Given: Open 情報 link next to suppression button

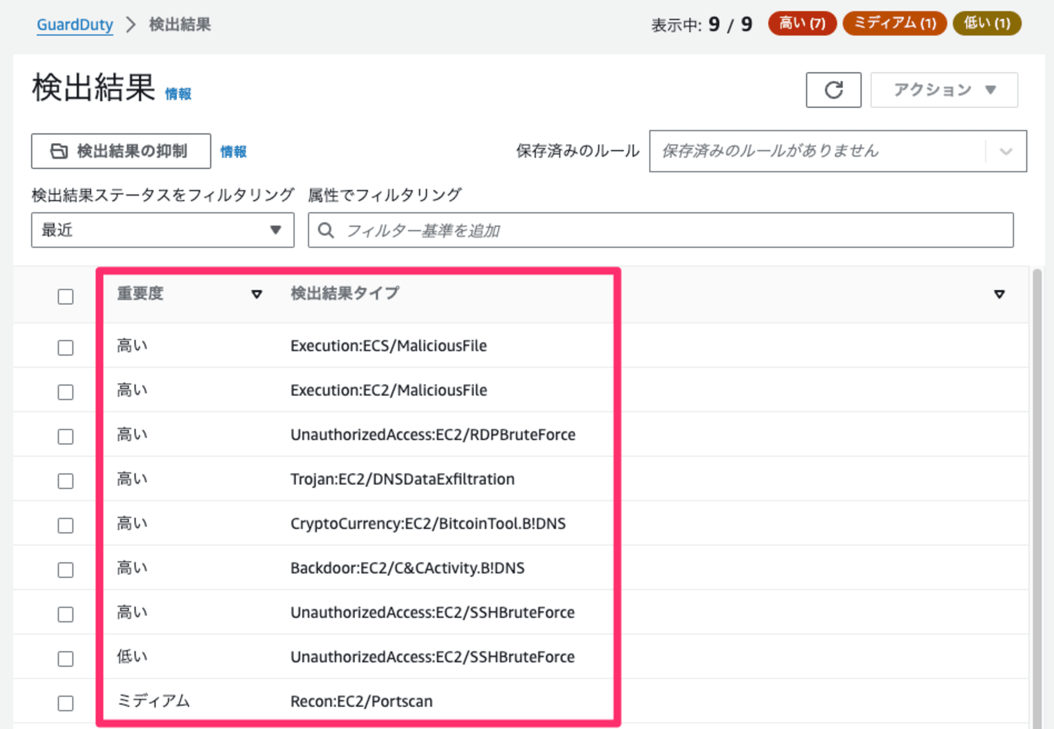Looking at the screenshot, I should coord(233,152).
